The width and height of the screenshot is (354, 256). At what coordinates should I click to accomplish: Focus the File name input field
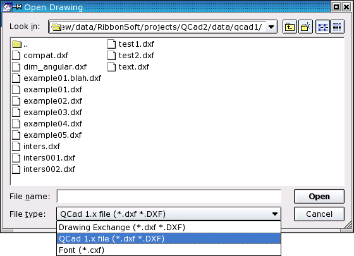169,197
